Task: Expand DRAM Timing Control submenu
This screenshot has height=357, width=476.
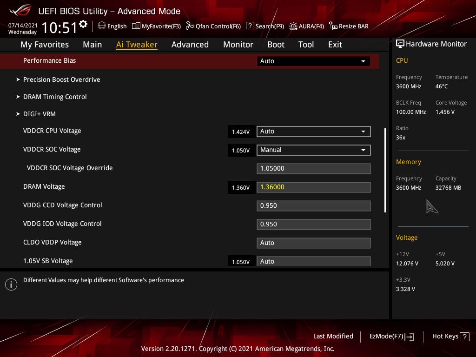Action: point(55,97)
